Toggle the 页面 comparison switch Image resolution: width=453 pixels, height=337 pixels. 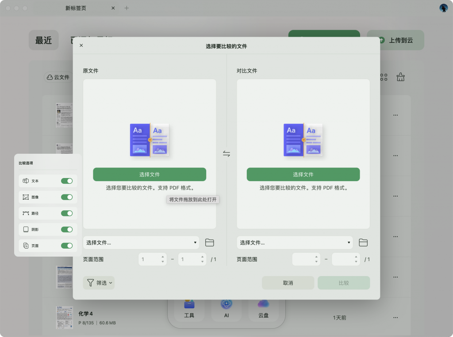click(67, 246)
